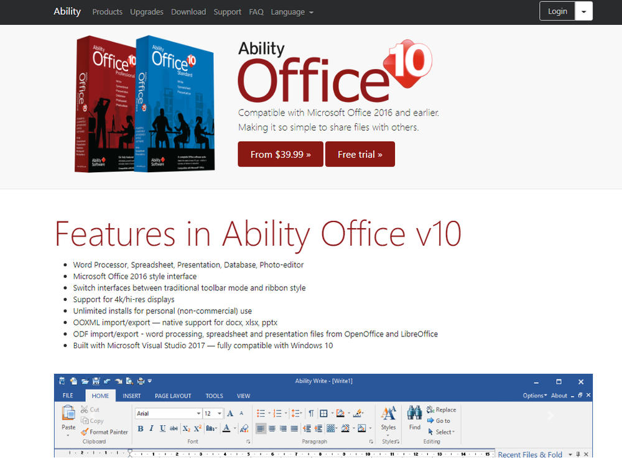Click the Numbering list icon
This screenshot has height=472, width=622.
click(277, 414)
